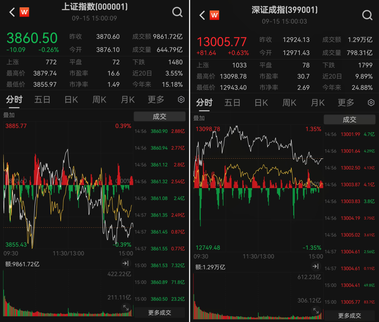Click 更多成交 button under 上证指数 trades
Image resolution: width=379 pixels, height=322 pixels.
(160, 312)
